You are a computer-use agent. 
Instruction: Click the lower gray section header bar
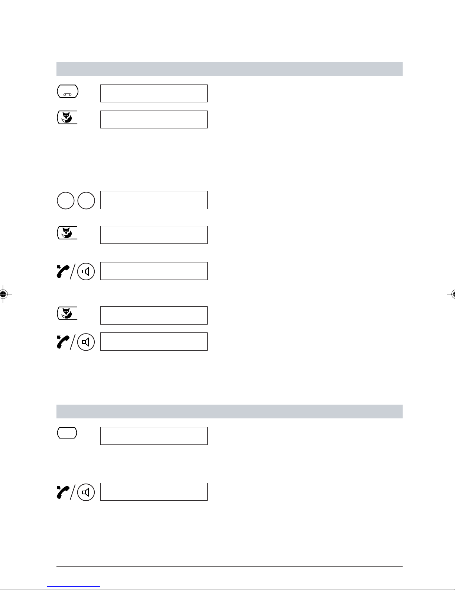pyautogui.click(x=230, y=411)
